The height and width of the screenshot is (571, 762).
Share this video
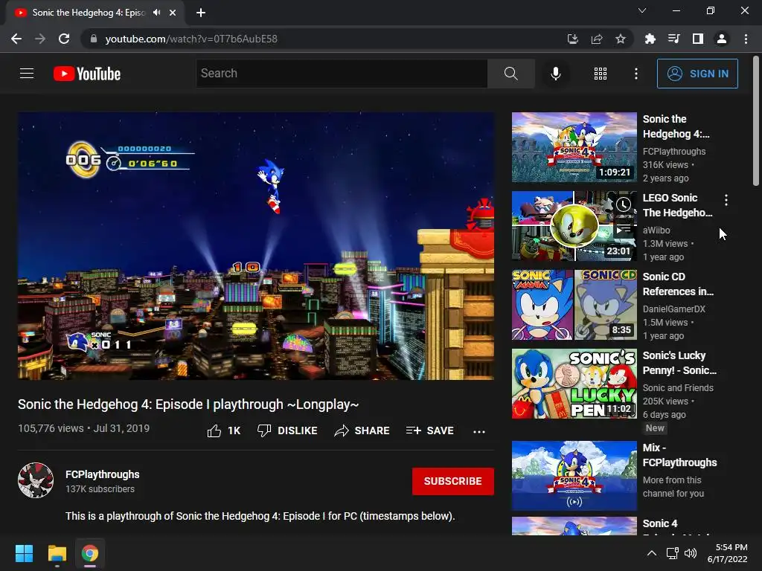[x=362, y=430]
